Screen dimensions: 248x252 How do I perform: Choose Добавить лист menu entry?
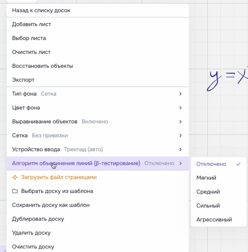pyautogui.click(x=98, y=24)
